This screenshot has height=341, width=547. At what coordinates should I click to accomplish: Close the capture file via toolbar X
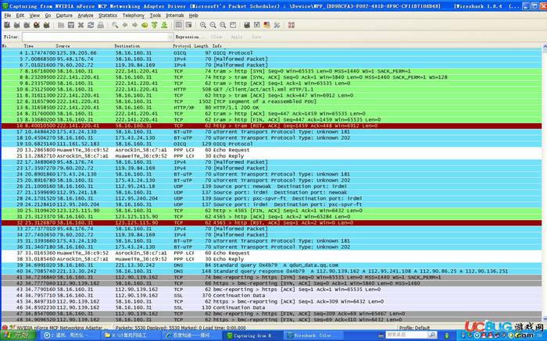pyautogui.click(x=81, y=25)
